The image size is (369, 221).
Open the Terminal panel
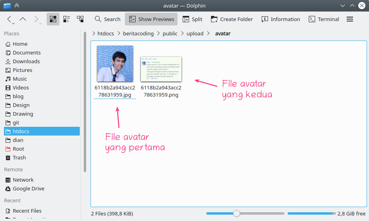point(324,19)
